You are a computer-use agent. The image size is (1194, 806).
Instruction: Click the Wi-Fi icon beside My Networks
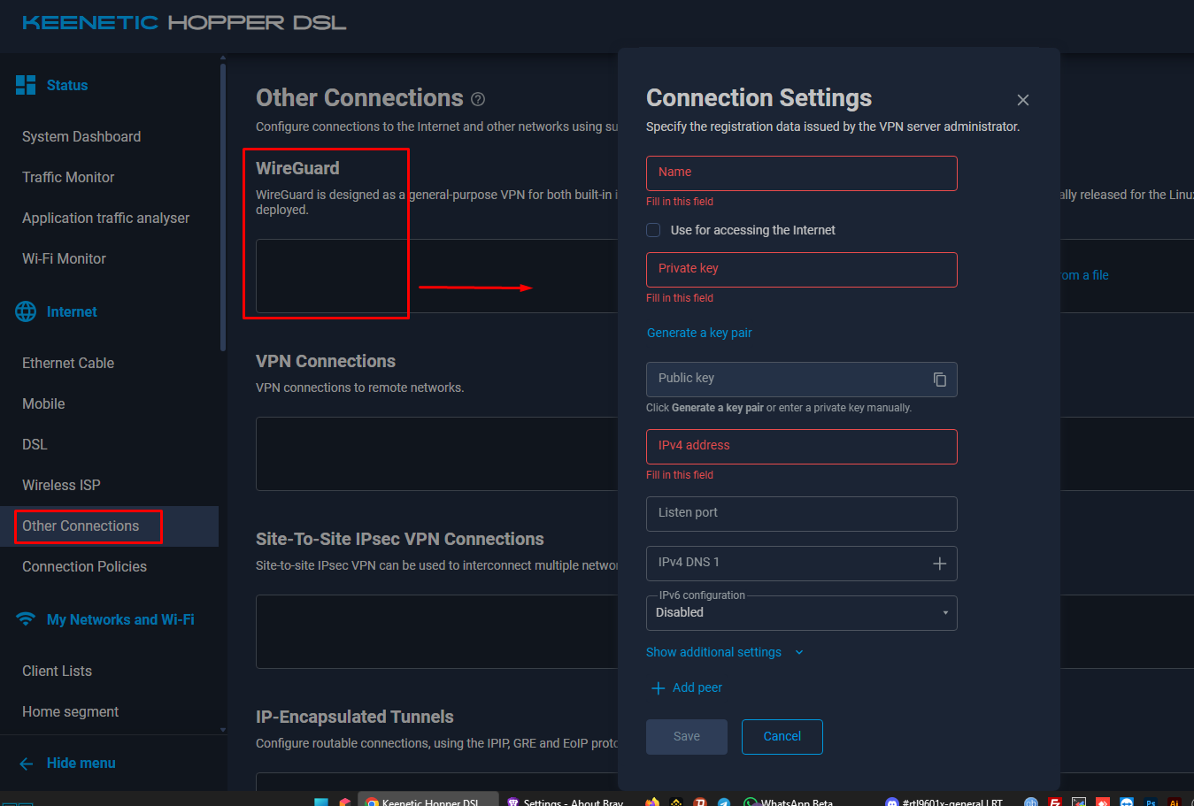click(26, 619)
